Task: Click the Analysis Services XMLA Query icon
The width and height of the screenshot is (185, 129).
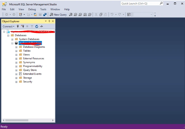Action: (x=85, y=15)
